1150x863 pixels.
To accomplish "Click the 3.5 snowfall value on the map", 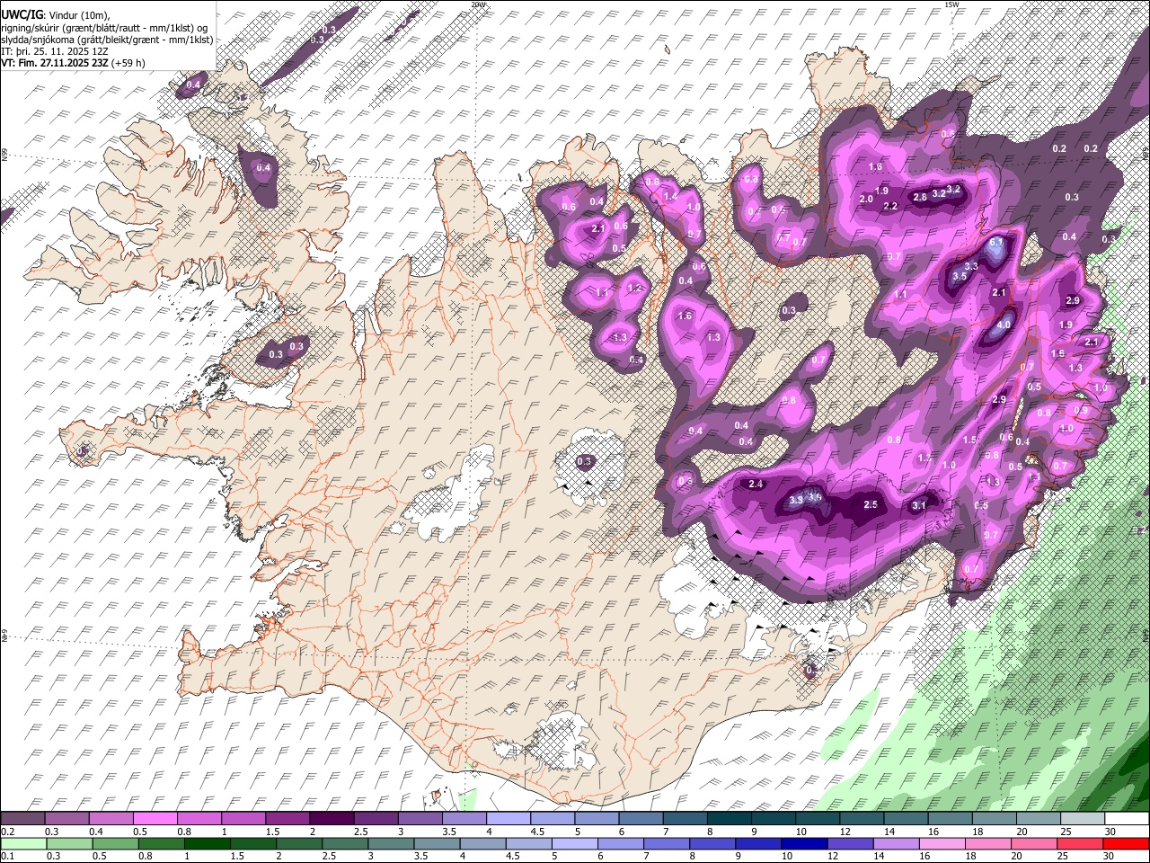I will (960, 276).
